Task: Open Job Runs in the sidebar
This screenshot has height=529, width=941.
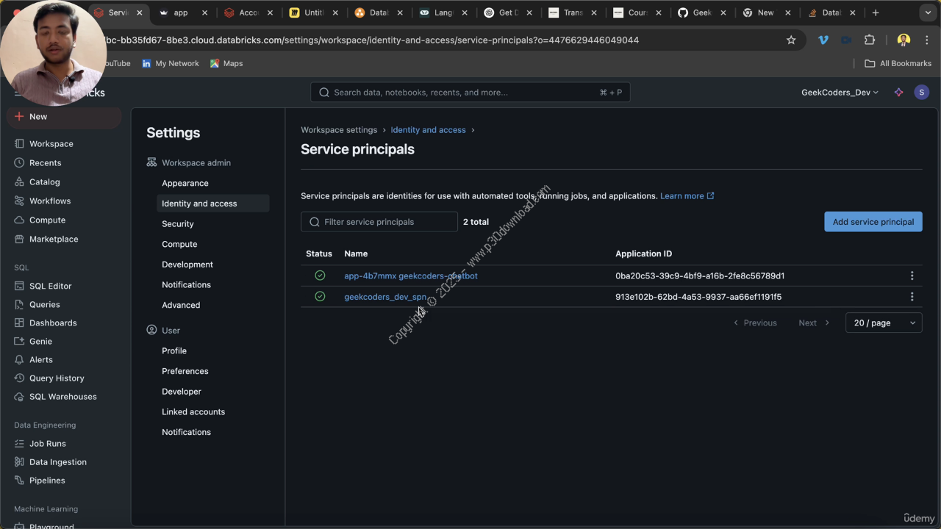Action: click(x=47, y=444)
